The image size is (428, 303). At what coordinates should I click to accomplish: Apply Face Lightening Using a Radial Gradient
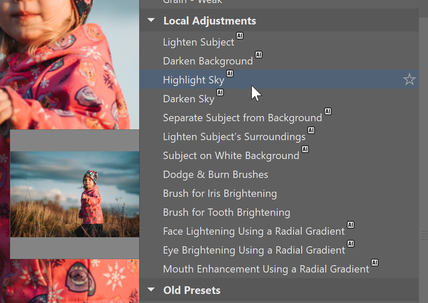(x=254, y=231)
